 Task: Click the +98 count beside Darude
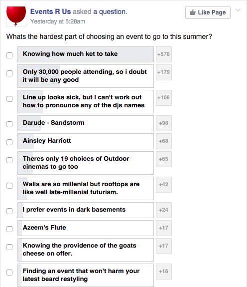pos(164,123)
